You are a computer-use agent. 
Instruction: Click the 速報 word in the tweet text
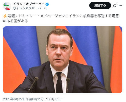point(11,16)
